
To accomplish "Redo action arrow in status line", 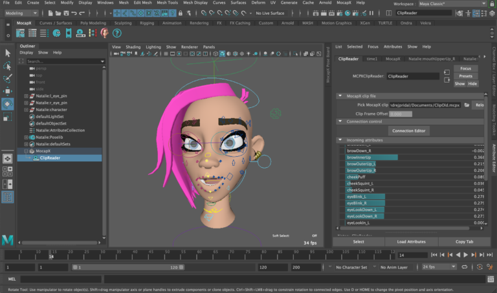I will coord(82,13).
